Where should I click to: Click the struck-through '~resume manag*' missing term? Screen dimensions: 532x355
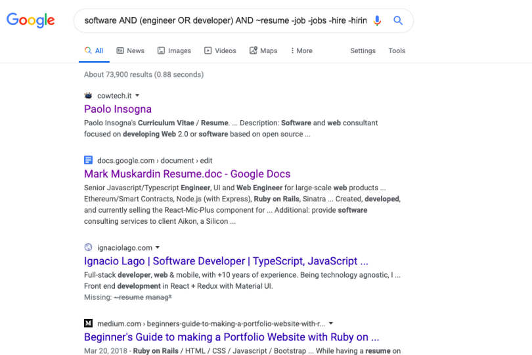[143, 297]
